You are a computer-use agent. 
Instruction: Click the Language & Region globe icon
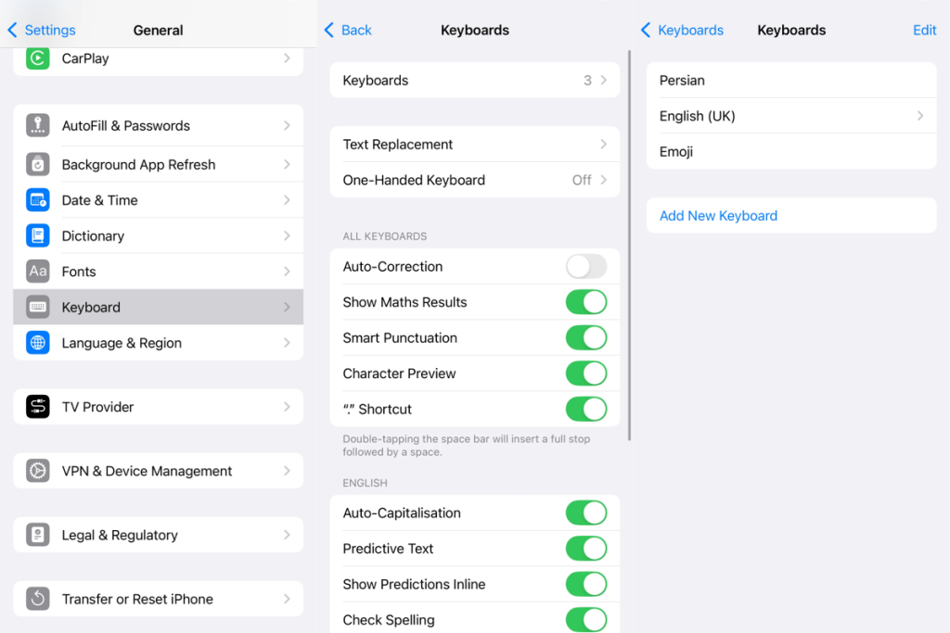pyautogui.click(x=37, y=343)
